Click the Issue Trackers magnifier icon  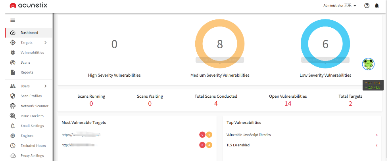(13, 116)
